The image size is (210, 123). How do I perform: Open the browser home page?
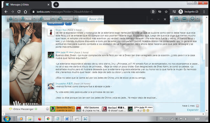(26, 12)
